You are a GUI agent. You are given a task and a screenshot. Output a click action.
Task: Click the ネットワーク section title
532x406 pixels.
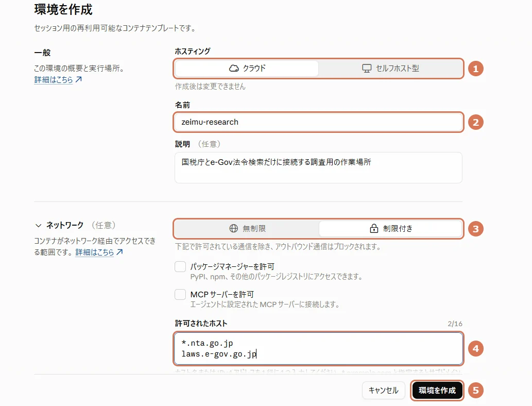65,225
